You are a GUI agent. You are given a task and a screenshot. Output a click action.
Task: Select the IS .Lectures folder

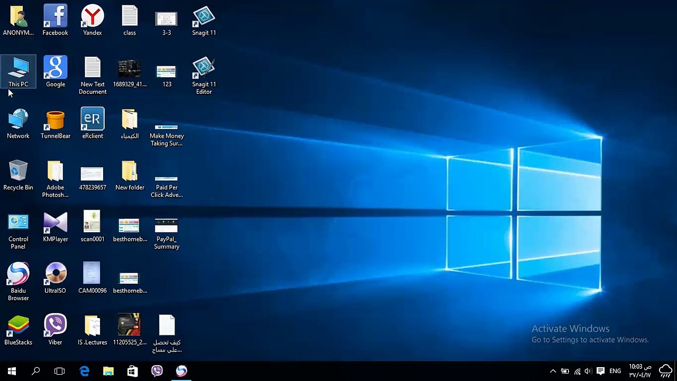[93, 330]
